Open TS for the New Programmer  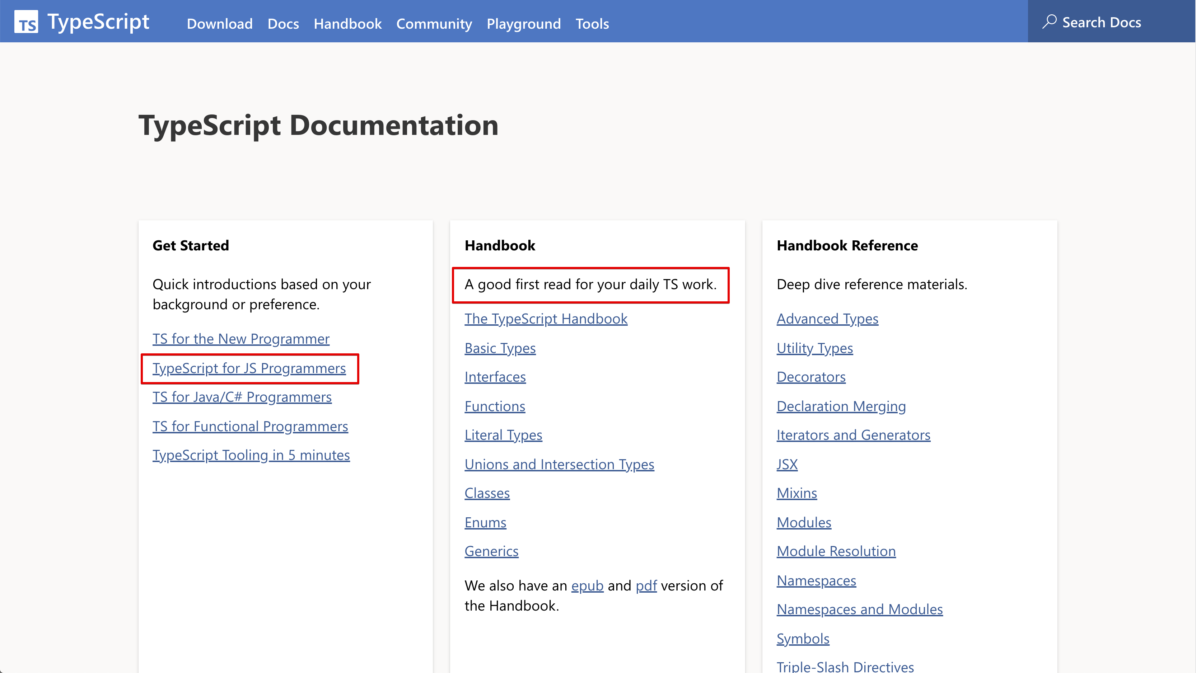[240, 339]
